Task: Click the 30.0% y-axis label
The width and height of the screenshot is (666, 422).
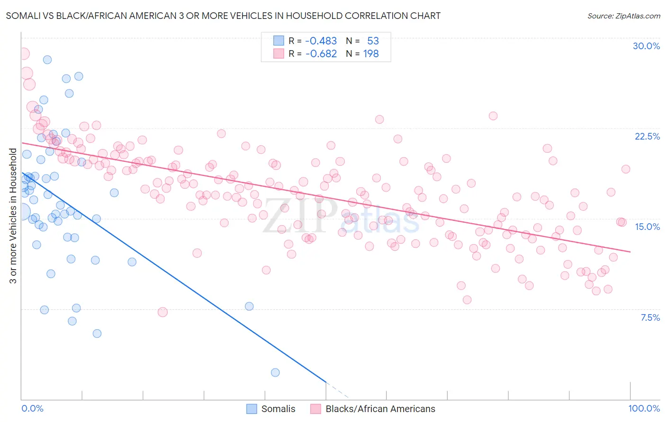Action: click(x=646, y=46)
